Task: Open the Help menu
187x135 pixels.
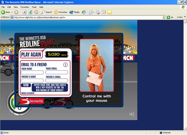Action: coord(41,7)
